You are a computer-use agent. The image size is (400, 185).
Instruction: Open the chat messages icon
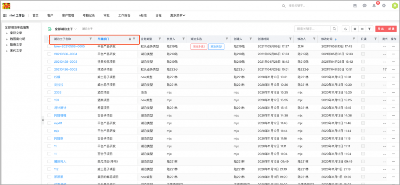364,6
